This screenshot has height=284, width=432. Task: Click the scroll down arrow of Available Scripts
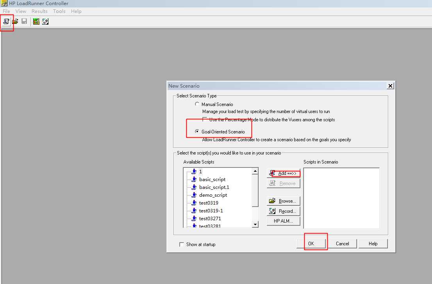coord(255,224)
